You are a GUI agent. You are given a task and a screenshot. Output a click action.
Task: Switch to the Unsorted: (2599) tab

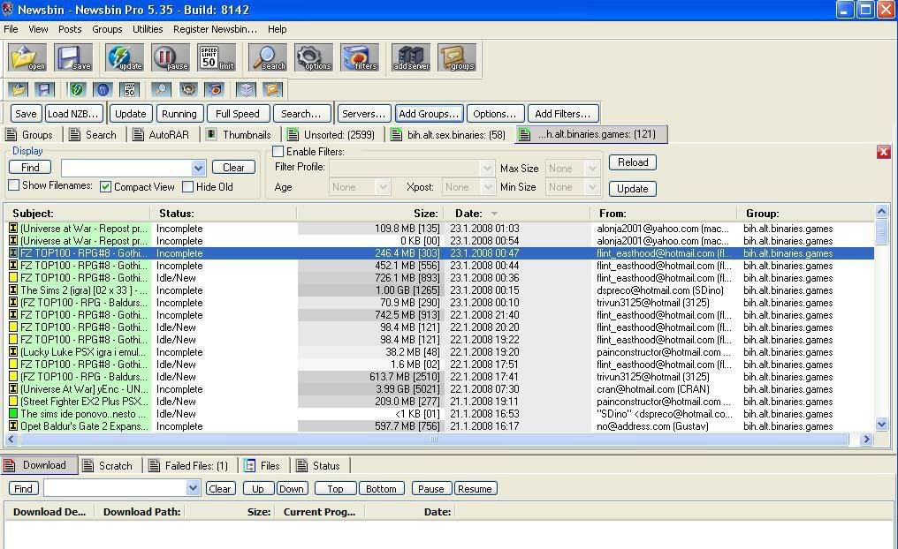[332, 135]
